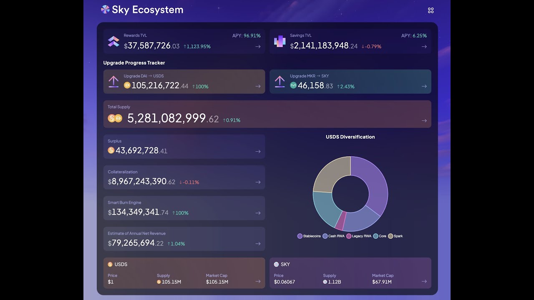Click the USDS Market Cap $105.15M
The image size is (534, 300).
point(217,282)
